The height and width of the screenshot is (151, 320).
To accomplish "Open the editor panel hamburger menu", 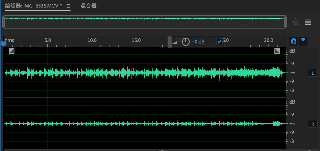I will [x=68, y=6].
